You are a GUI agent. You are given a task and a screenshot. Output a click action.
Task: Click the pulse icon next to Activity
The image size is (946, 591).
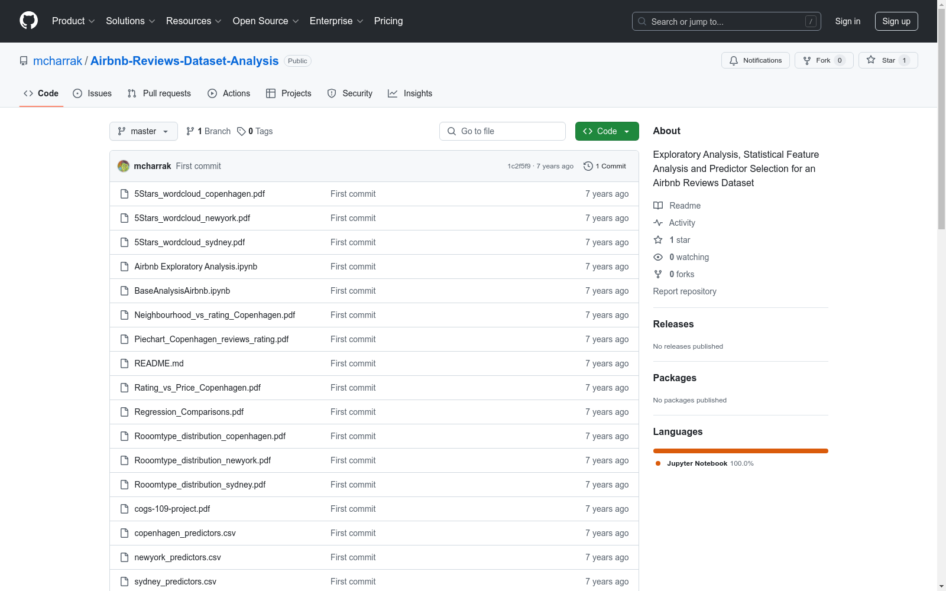click(658, 223)
